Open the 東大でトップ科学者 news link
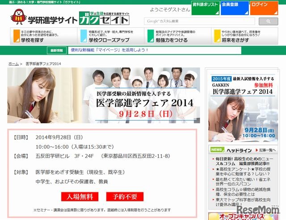Viewport: 286px width, 220px height. coord(243,202)
